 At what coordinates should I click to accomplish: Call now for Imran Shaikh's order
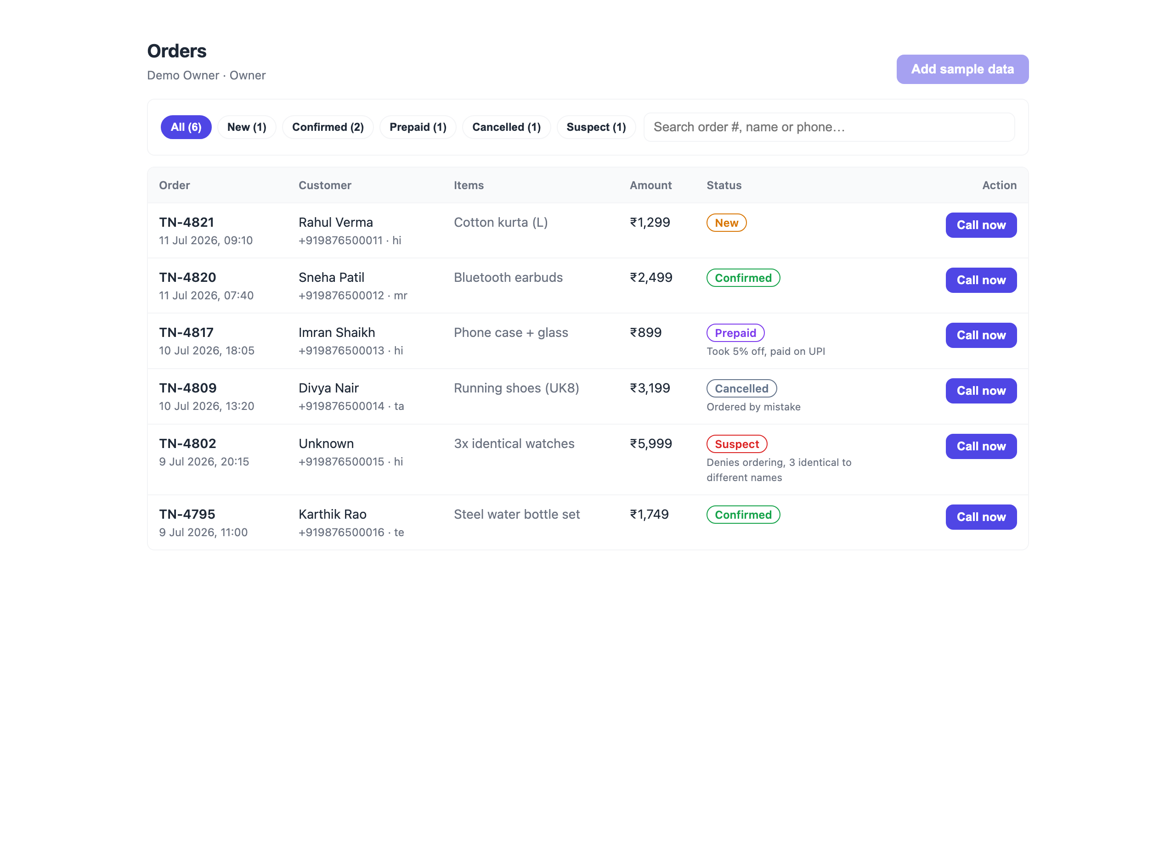[x=981, y=336]
